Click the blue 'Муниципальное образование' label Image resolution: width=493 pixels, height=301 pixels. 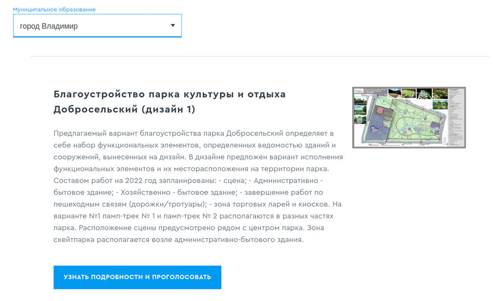click(x=55, y=9)
